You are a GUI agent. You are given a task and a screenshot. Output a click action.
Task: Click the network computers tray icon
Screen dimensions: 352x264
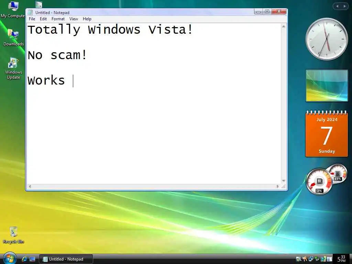311,259
